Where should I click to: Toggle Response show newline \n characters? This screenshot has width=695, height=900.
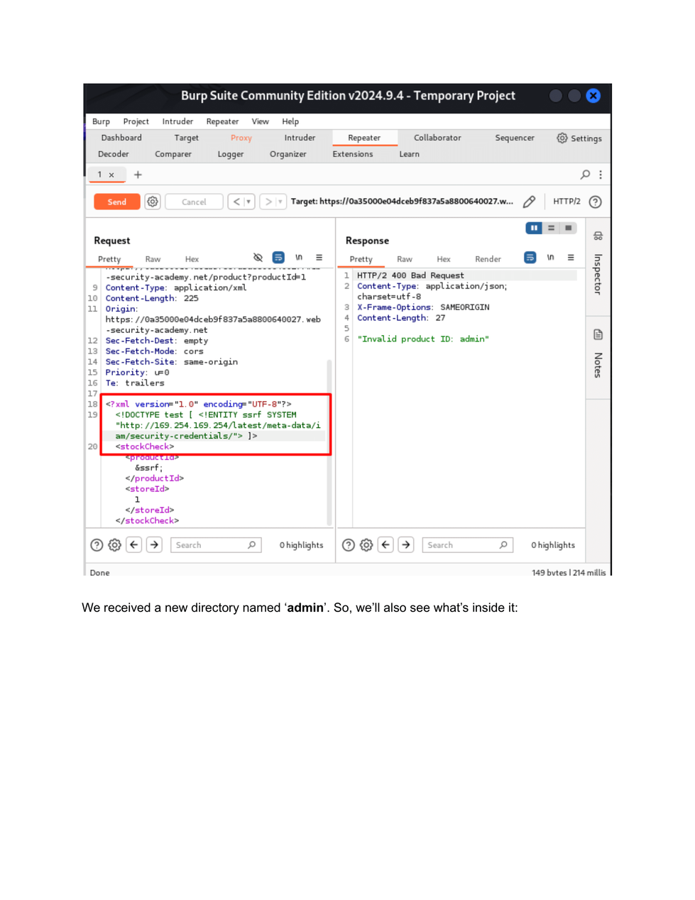pos(550,257)
